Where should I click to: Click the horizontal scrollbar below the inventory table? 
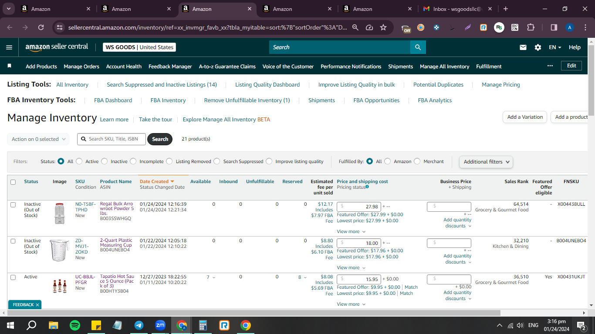254,313
